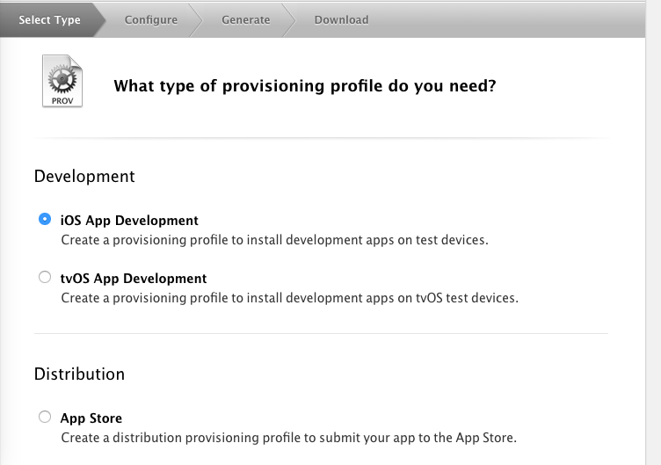Screen dimensions: 661x465
Task: Click the iOS App Development label
Action: 129,221
